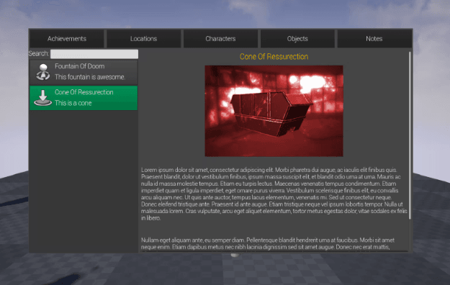Click the vertical scrollbar of details panel
The image size is (450, 285).
[410, 135]
